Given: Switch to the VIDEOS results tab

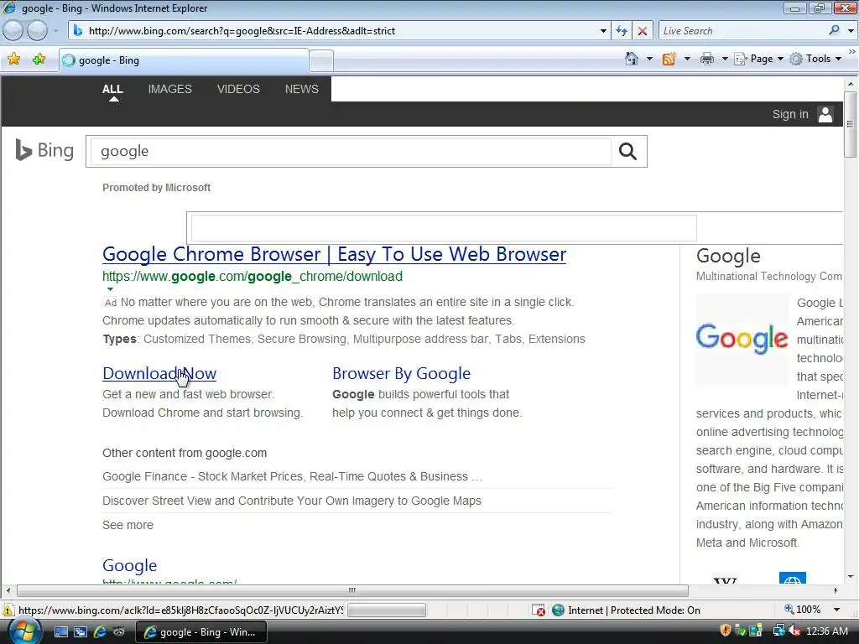Looking at the screenshot, I should 238,89.
